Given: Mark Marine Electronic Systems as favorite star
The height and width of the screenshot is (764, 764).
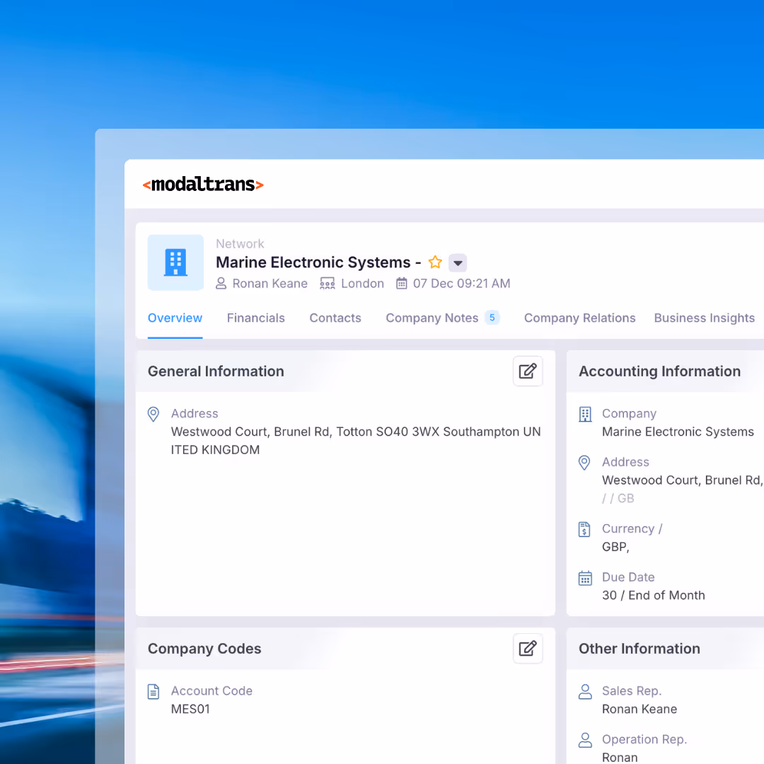Looking at the screenshot, I should click(x=435, y=262).
